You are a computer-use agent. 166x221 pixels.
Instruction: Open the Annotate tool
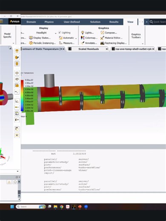89,43
